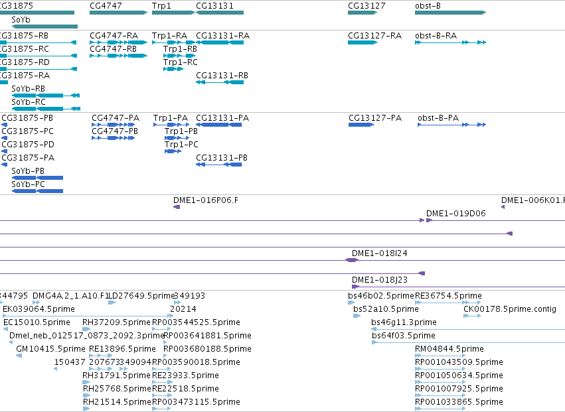Click EST RE23933.5prime
Image resolution: width=565 pixels, height=412 pixels.
click(x=161, y=382)
